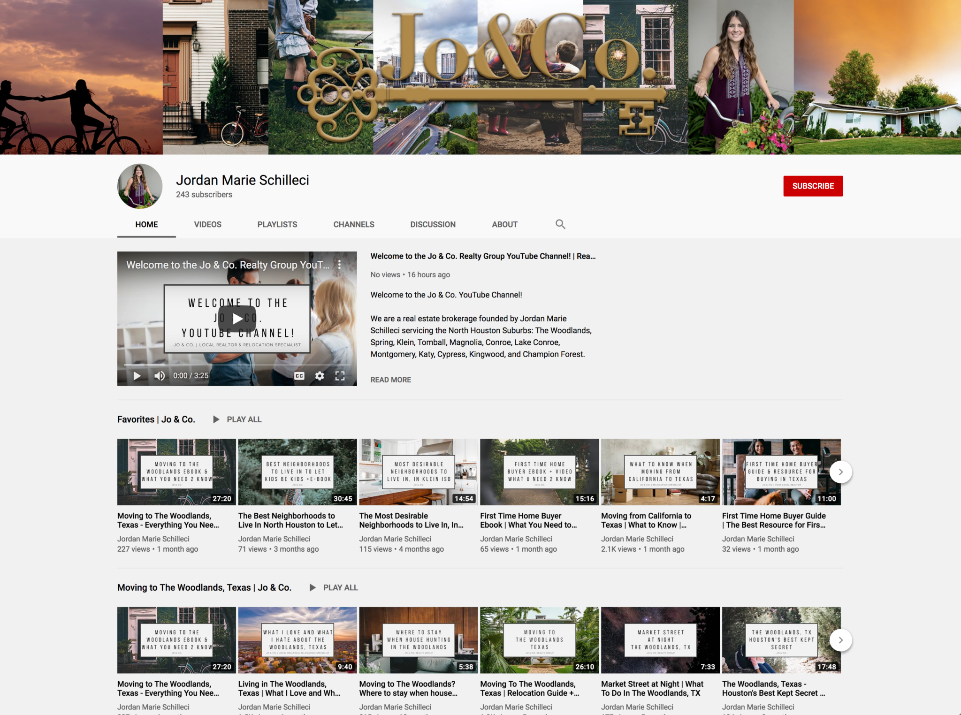Open Favorites row Moving to Woodlands 27:20 thumbnail

click(x=176, y=472)
